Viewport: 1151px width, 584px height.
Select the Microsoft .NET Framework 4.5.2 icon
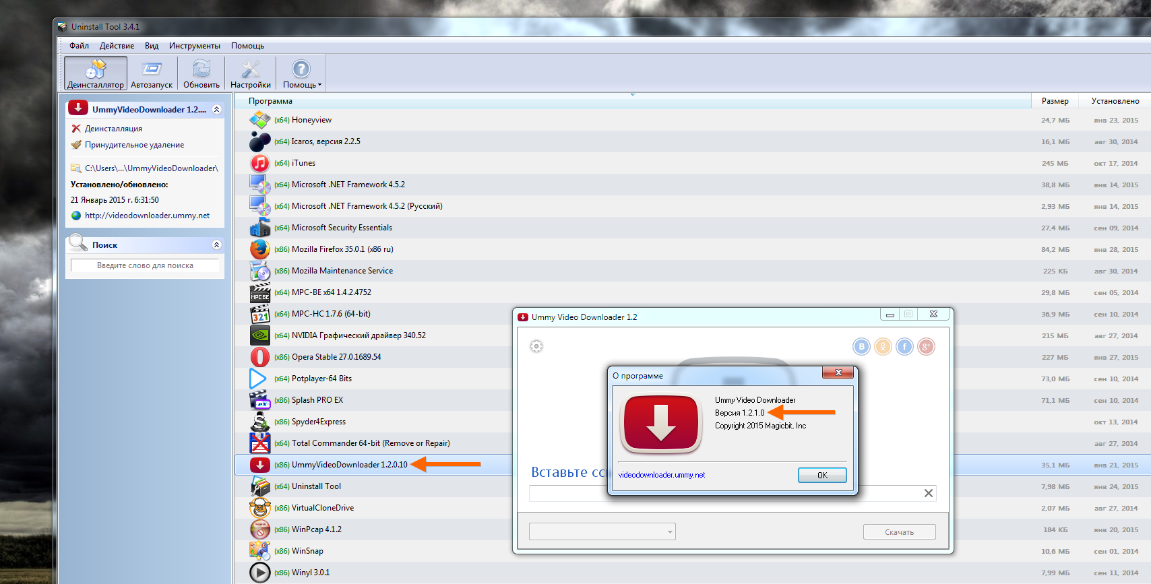tap(259, 185)
